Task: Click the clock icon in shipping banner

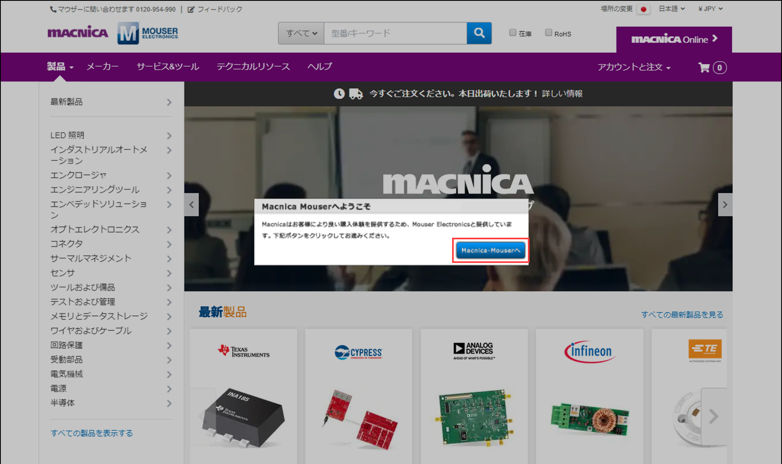Action: point(339,94)
